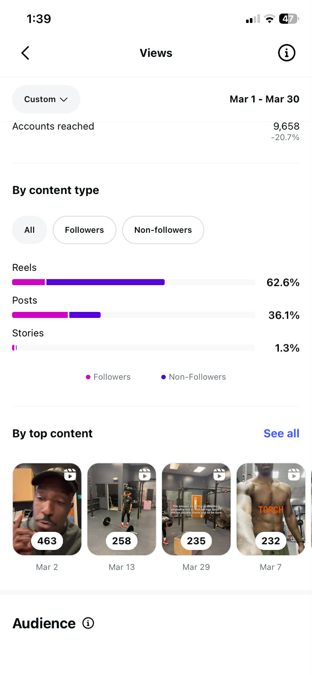Viewport: 312px width, 675px height.
Task: Open the Views info icon
Action: click(x=286, y=53)
